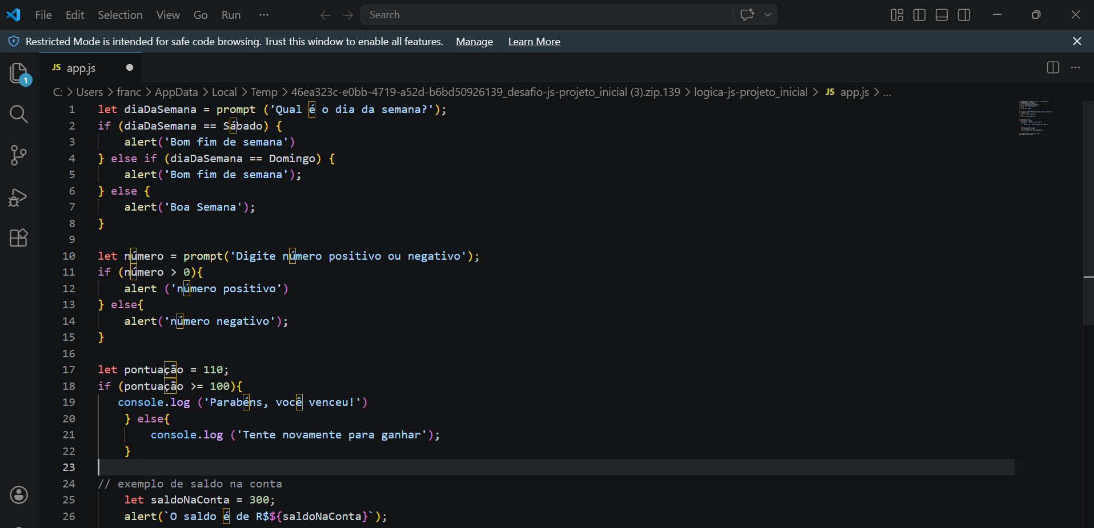Viewport: 1094px width, 528px height.
Task: Expand the hidden menu items ellipsis
Action: pyautogui.click(x=263, y=15)
